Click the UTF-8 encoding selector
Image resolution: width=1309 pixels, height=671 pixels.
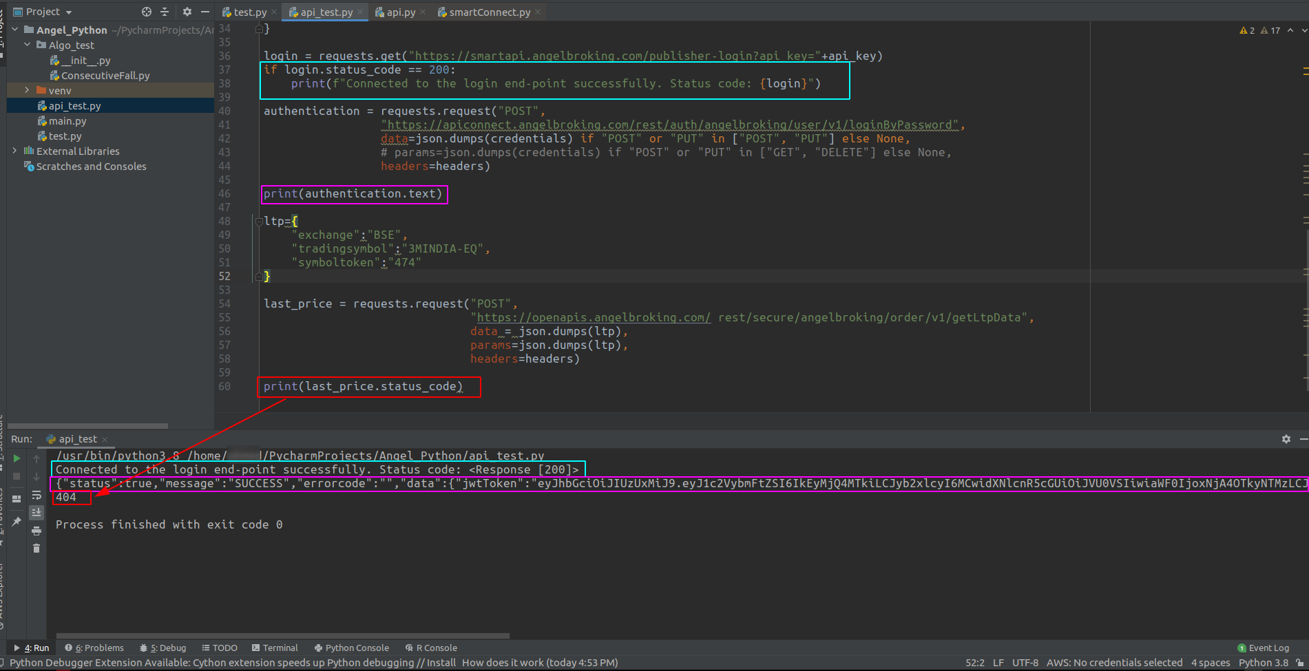[1025, 663]
